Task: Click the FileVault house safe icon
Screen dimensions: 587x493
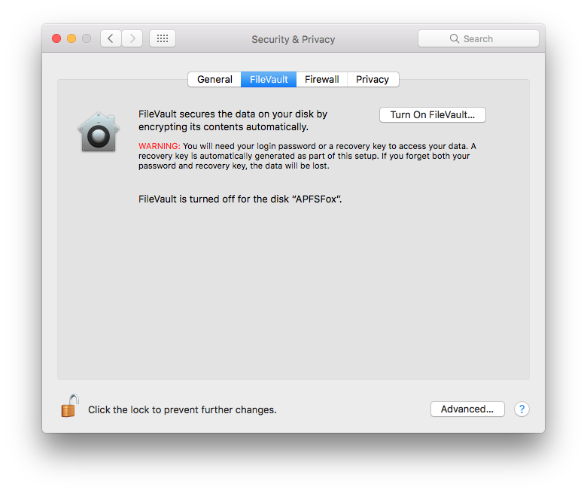Action: (x=99, y=132)
